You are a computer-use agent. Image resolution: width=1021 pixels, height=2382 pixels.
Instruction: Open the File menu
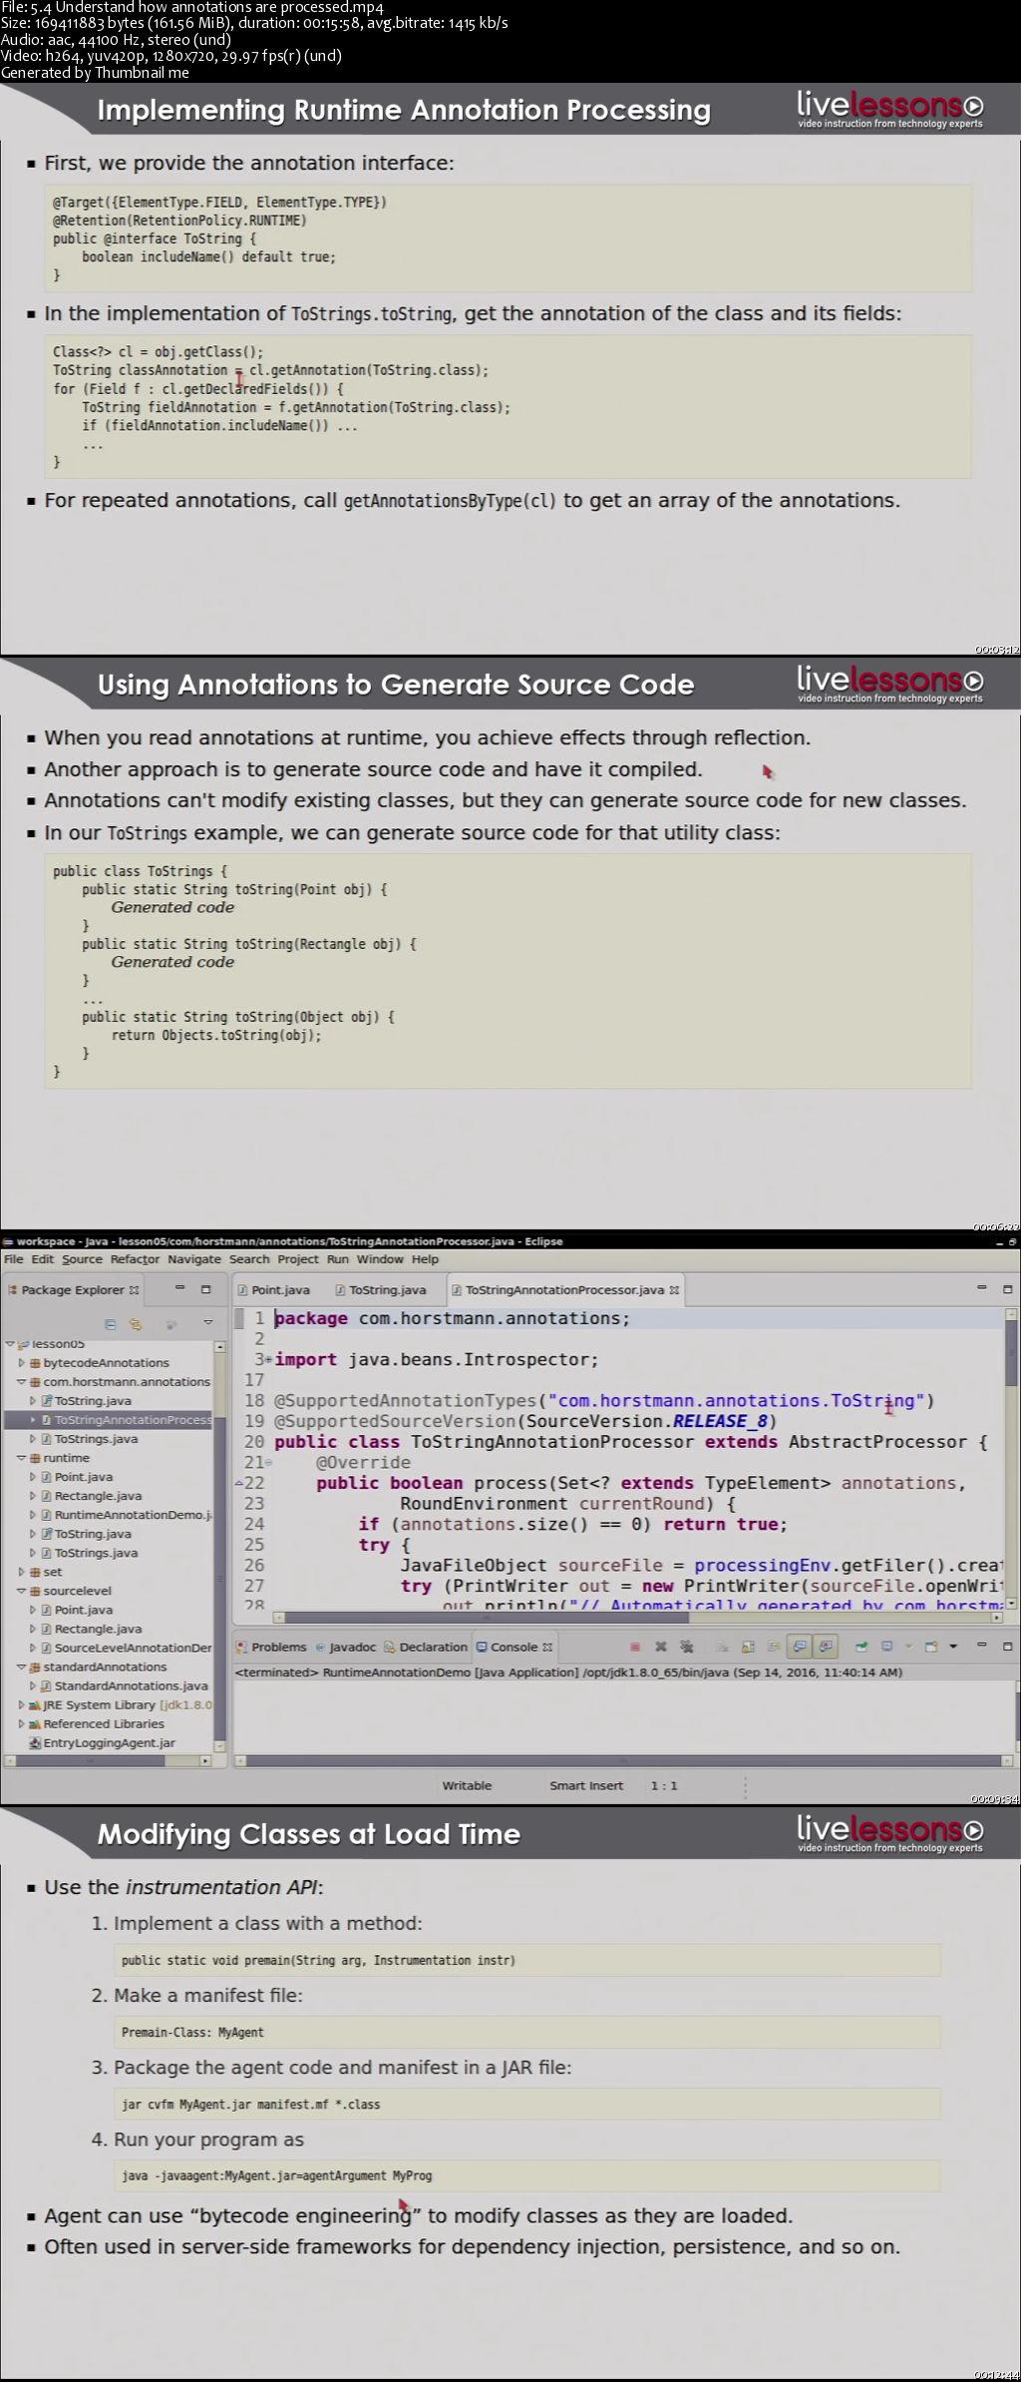pos(14,1259)
